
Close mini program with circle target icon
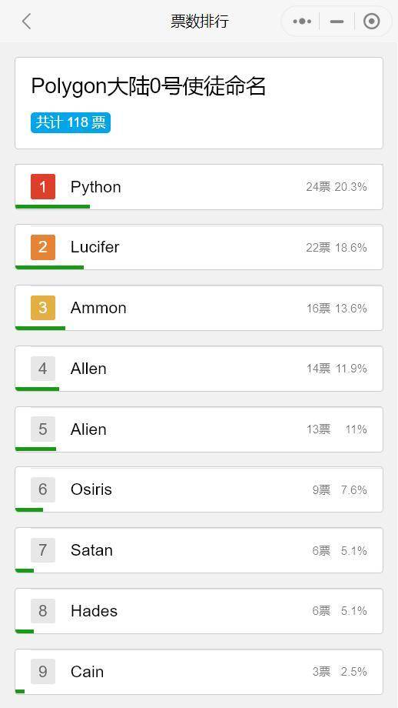pyautogui.click(x=371, y=22)
